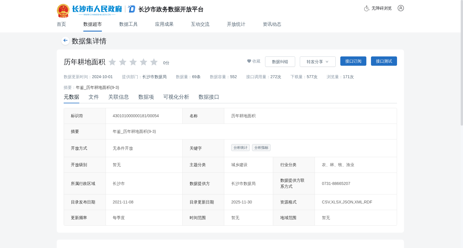Click catalog publish date 2021-11-08
The image size is (463, 248).
coord(123,202)
